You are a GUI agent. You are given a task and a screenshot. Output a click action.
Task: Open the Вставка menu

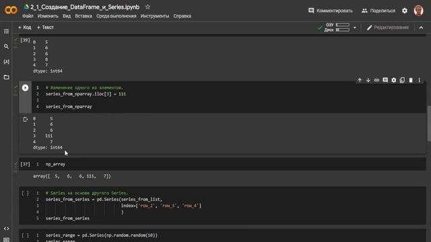point(84,16)
